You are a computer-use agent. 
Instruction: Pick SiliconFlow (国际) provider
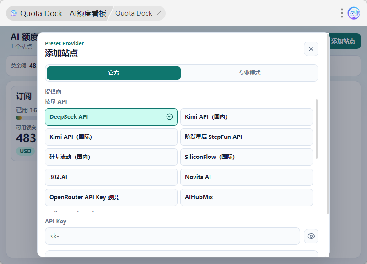tap(247, 157)
